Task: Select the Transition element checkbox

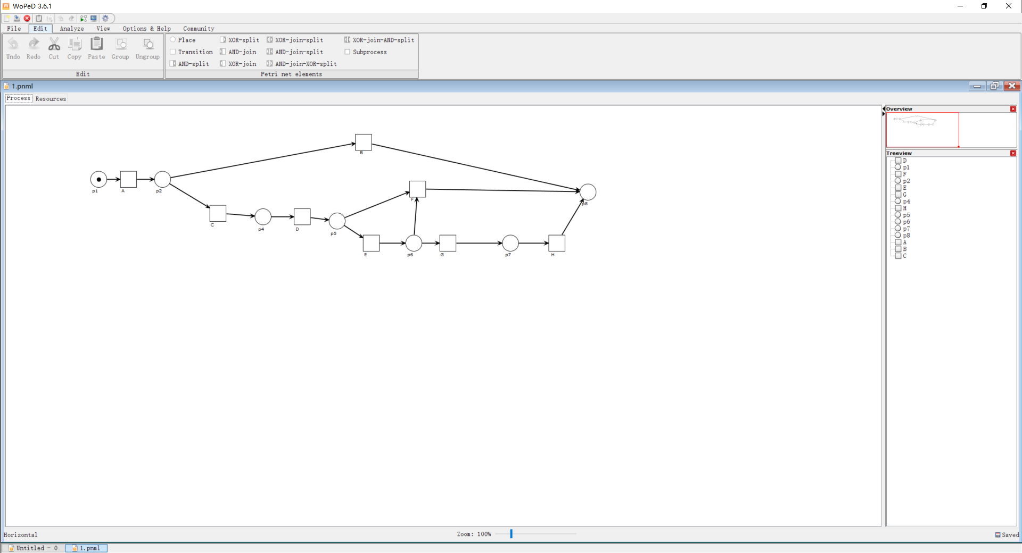Action: tap(191, 52)
